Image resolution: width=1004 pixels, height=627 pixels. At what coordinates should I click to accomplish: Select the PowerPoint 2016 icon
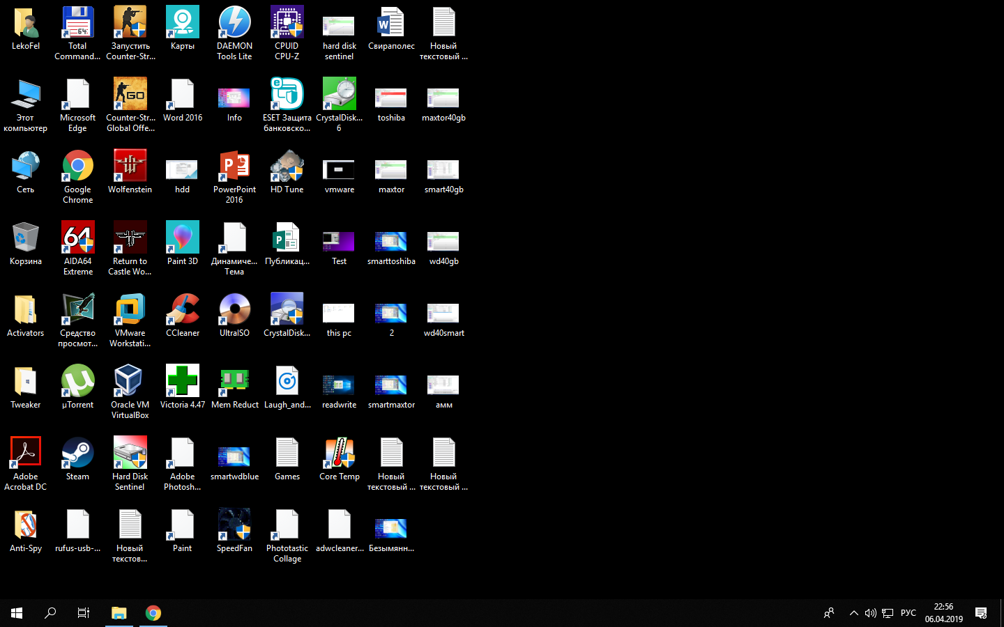click(x=234, y=167)
